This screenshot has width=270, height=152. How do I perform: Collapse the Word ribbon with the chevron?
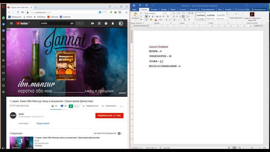click(267, 23)
